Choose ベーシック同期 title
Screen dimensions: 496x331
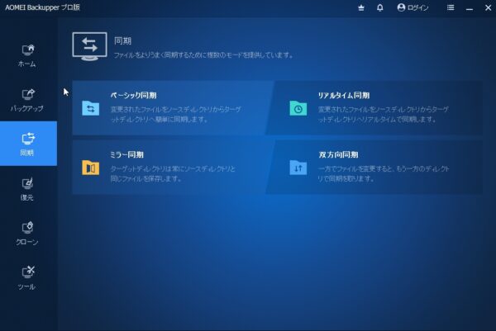133,96
